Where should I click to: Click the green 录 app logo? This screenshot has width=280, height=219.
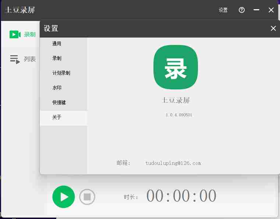[x=176, y=67]
